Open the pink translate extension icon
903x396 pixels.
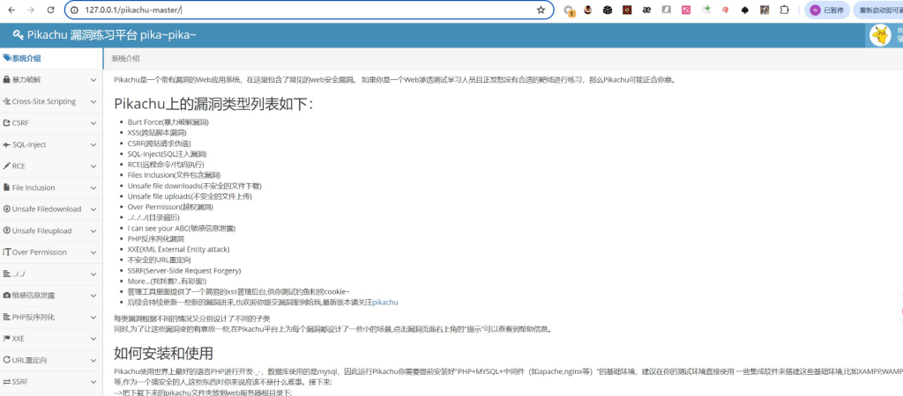(x=686, y=10)
